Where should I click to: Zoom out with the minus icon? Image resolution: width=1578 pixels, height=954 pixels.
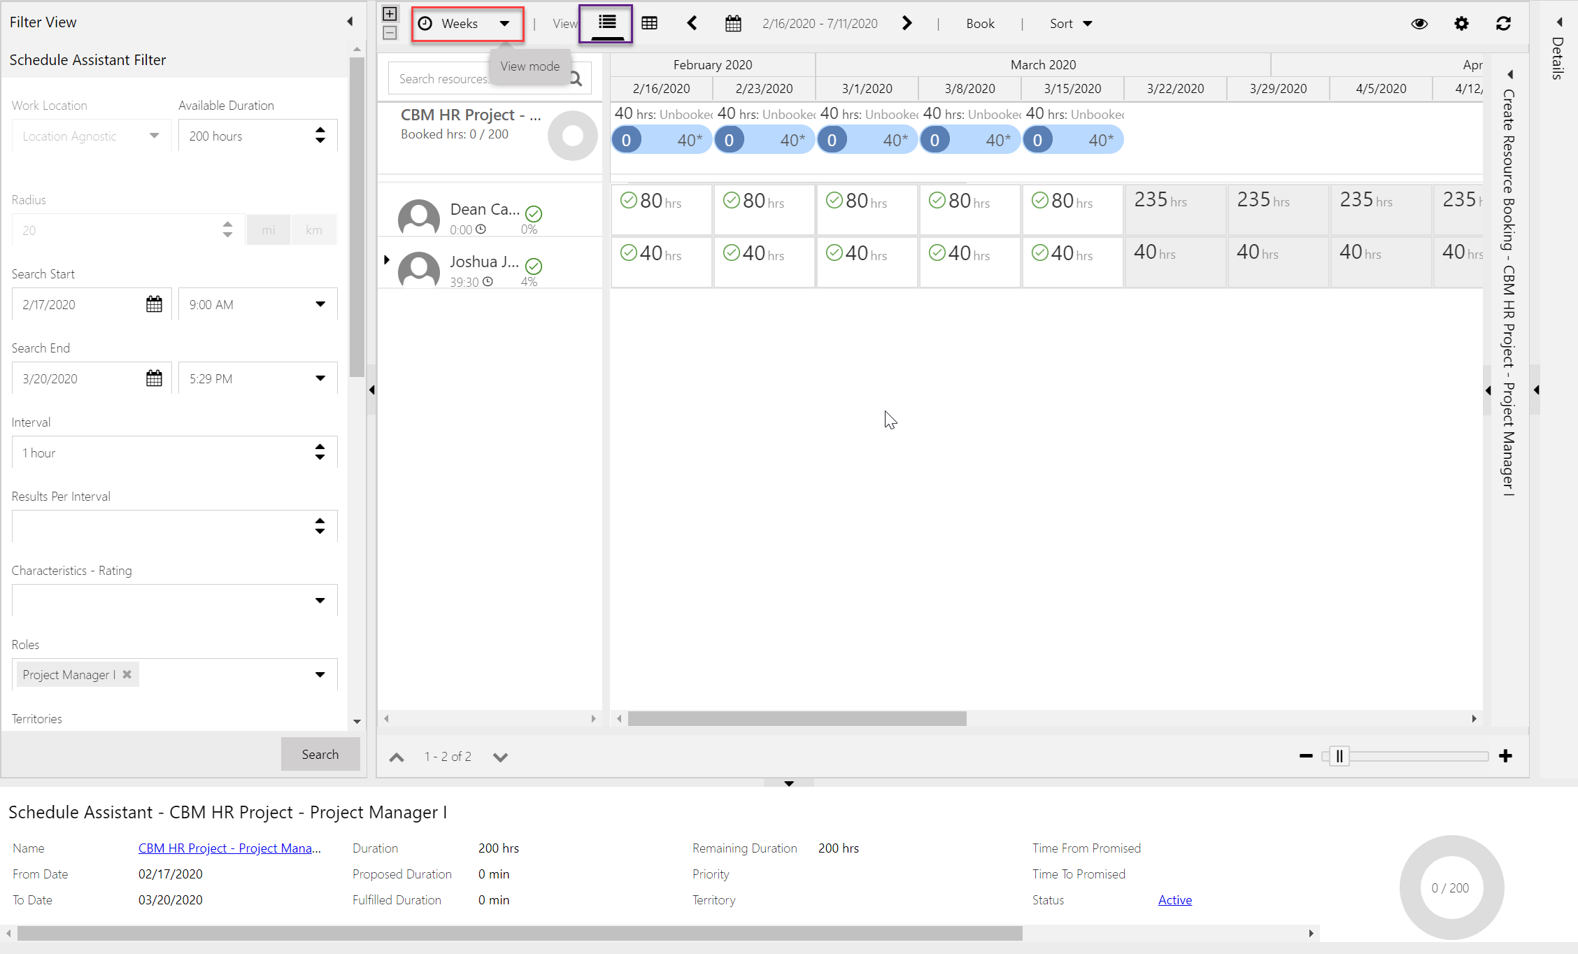click(x=1305, y=755)
